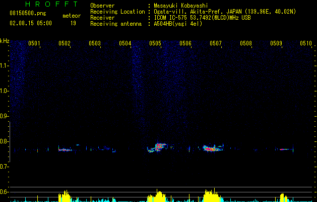This screenshot has height=202, width=317.
Task: Click the 0507 time marker
Action: click(216, 43)
